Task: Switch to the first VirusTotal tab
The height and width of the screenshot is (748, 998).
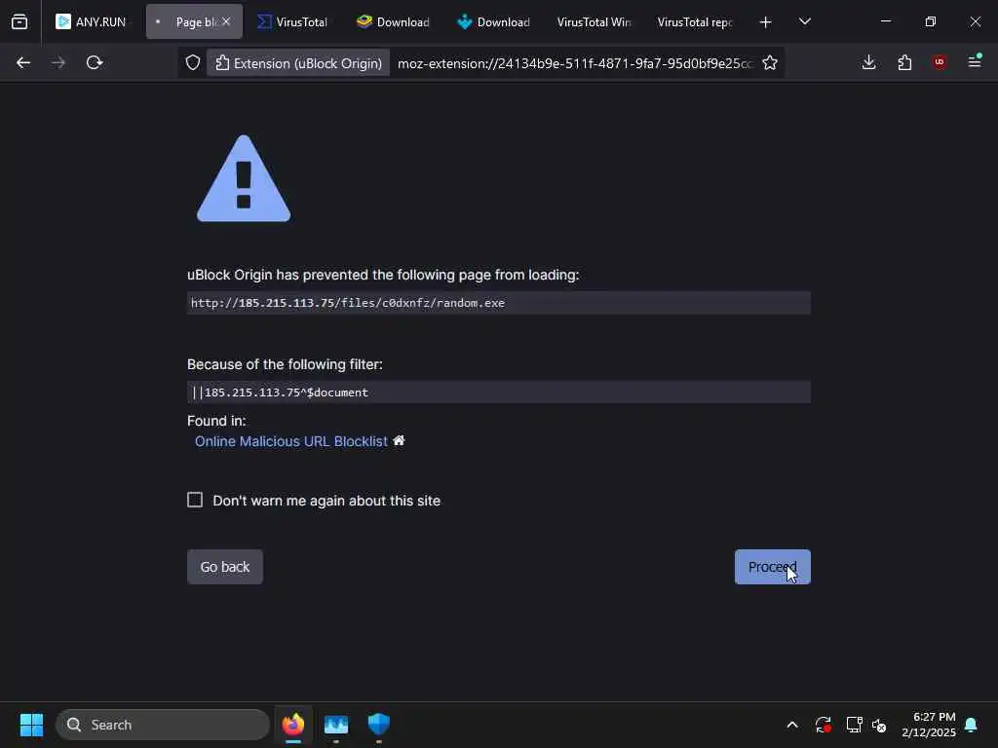Action: [292, 22]
